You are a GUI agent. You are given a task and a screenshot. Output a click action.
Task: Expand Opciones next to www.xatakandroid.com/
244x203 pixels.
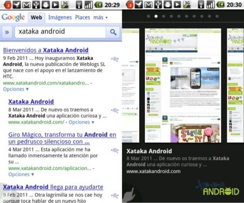point(81,122)
